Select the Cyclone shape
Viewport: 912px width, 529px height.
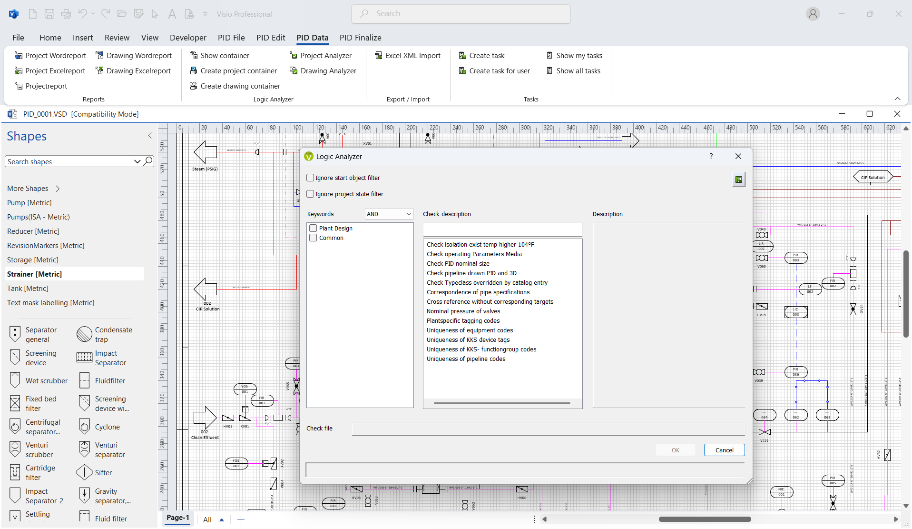point(99,427)
